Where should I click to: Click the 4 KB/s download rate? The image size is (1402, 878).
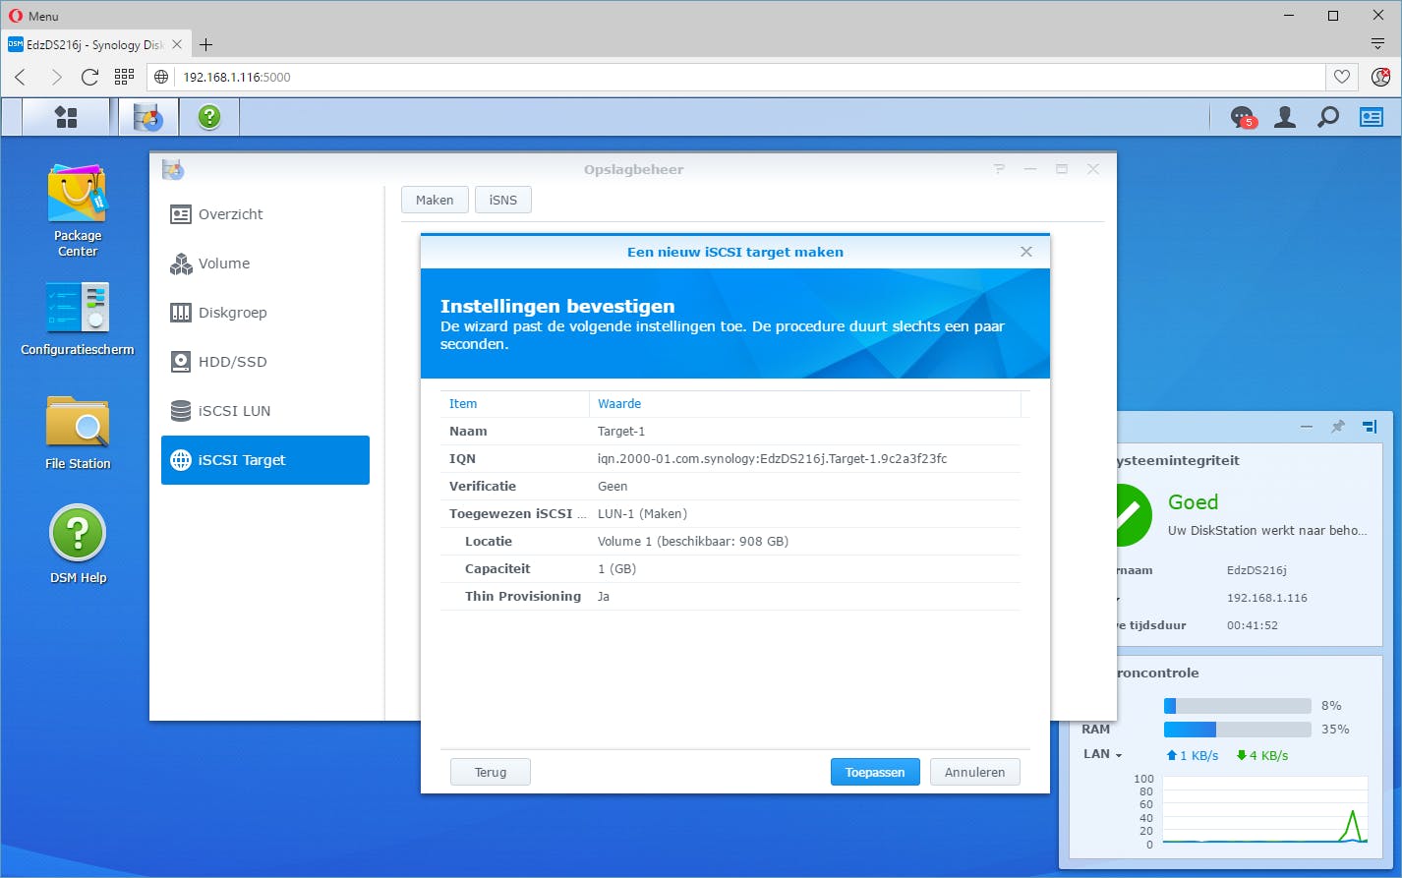point(1262,755)
